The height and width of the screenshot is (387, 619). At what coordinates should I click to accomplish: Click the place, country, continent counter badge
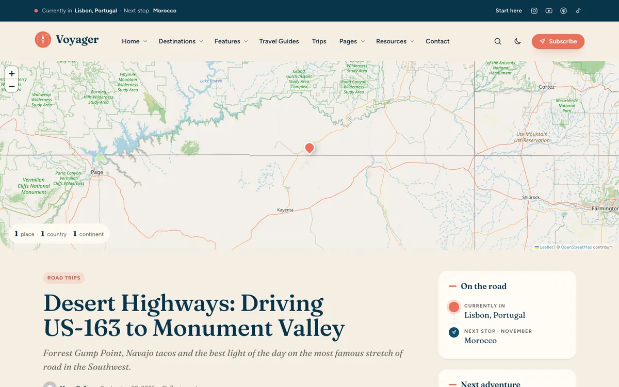click(59, 234)
